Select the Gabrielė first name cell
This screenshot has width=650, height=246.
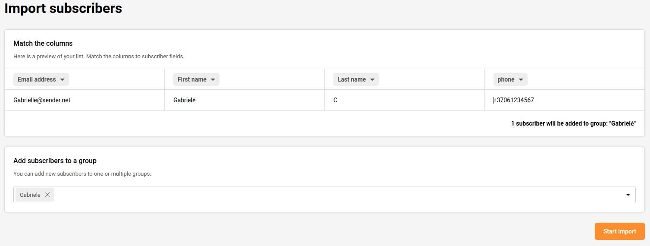click(x=184, y=100)
